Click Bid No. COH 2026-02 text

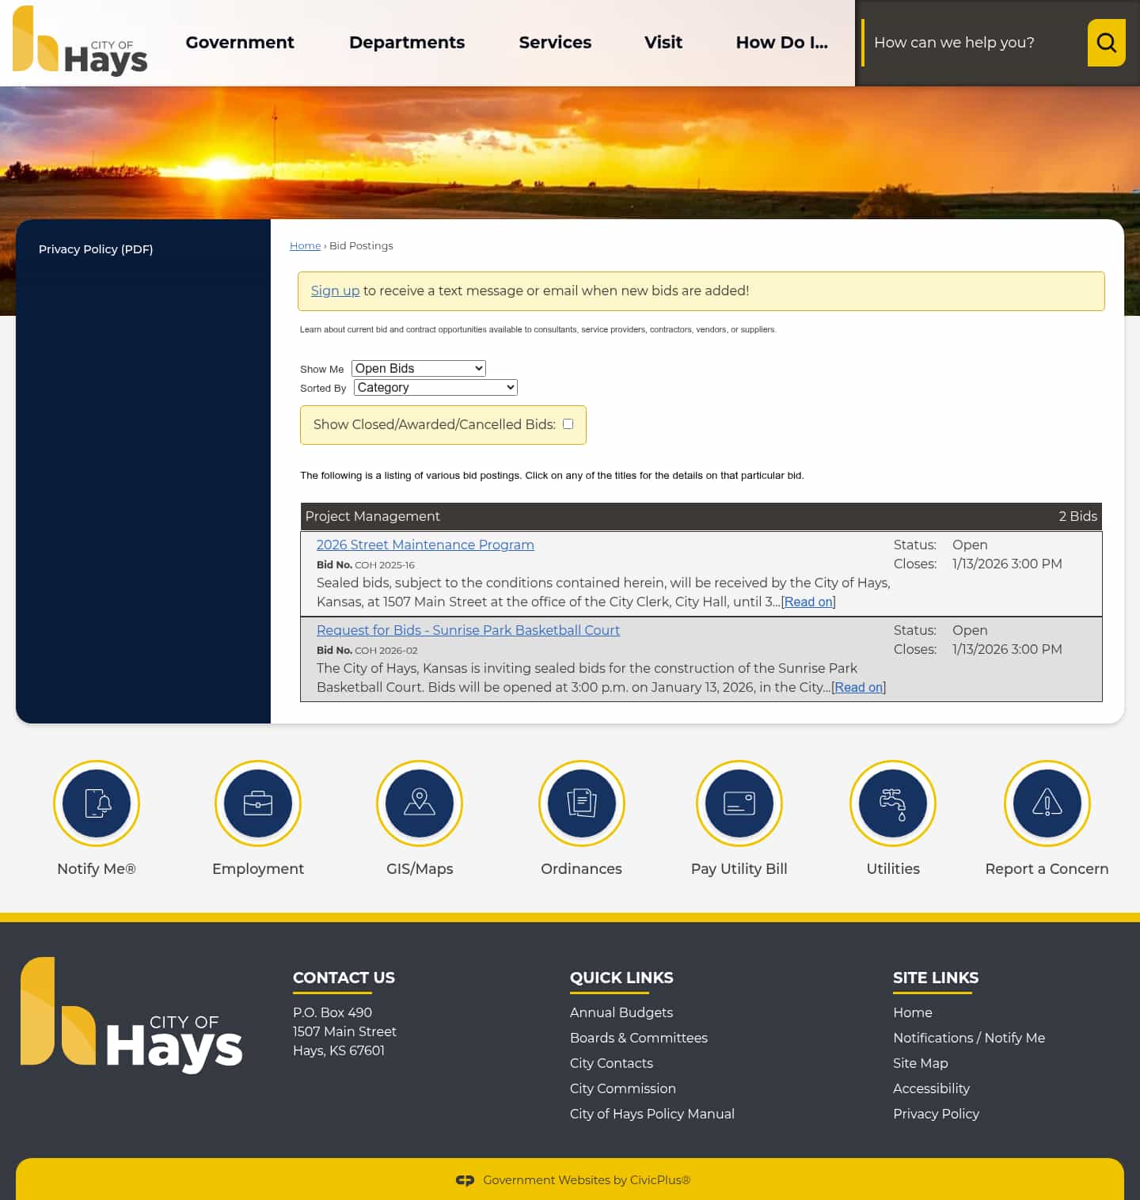(367, 651)
